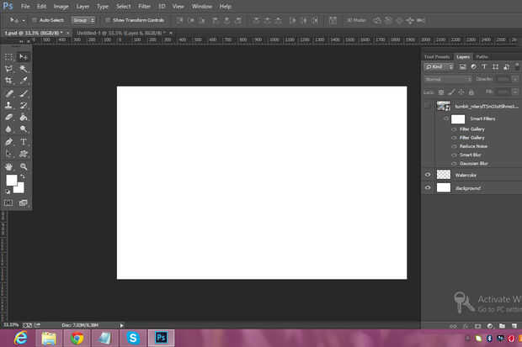Open the Filter menu
Screen dimensions: 522x347
pyautogui.click(x=145, y=6)
